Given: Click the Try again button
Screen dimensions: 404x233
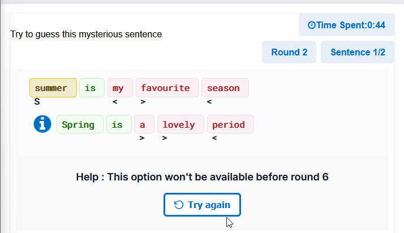Looking at the screenshot, I should 202,205.
